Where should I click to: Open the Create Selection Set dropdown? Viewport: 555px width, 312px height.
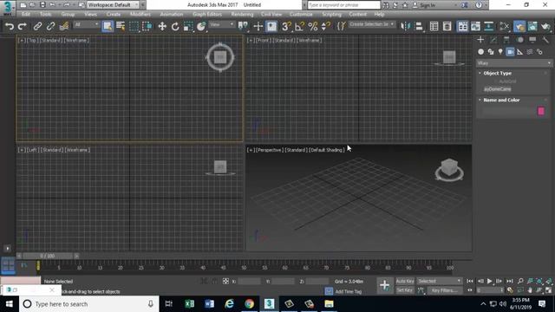pyautogui.click(x=371, y=24)
